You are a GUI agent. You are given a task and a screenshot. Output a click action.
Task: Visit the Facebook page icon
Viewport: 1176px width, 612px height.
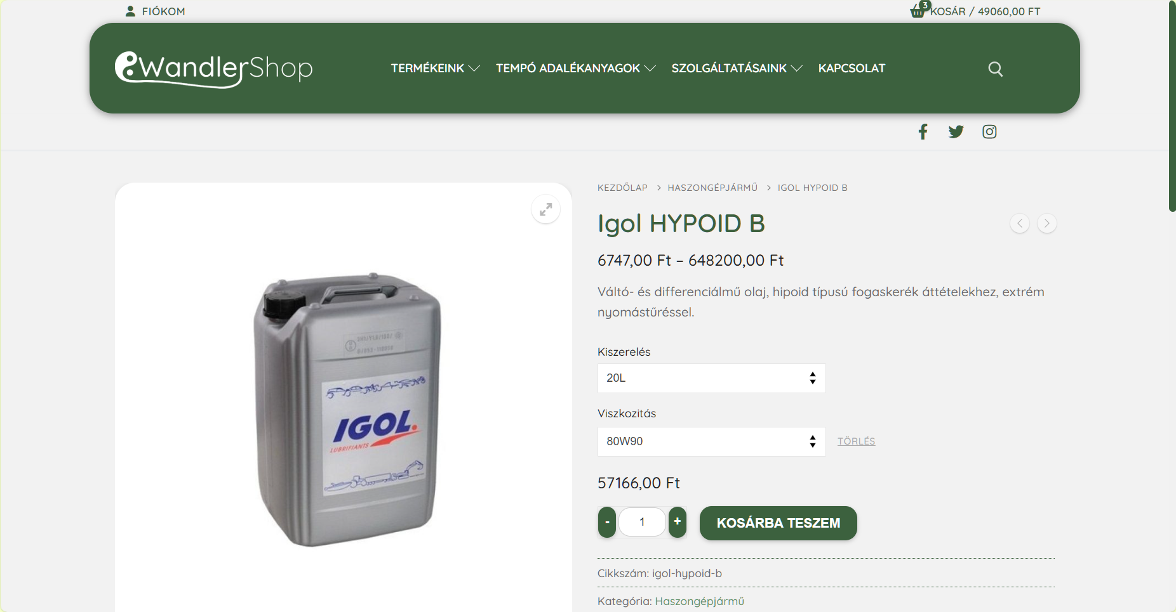923,131
